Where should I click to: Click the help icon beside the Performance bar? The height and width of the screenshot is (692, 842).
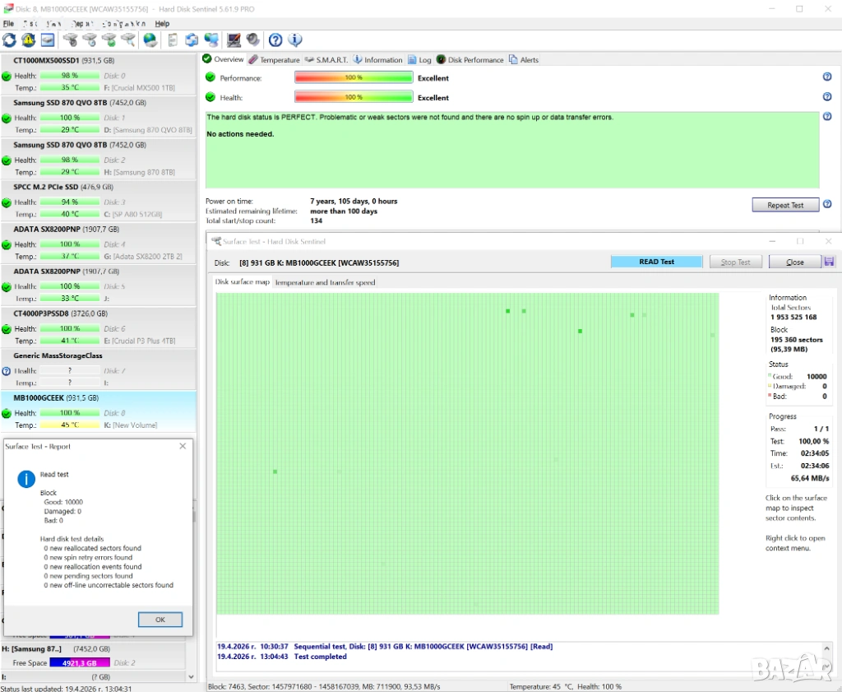(827, 77)
